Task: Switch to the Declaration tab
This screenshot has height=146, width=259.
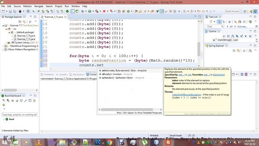Action: tap(77, 75)
